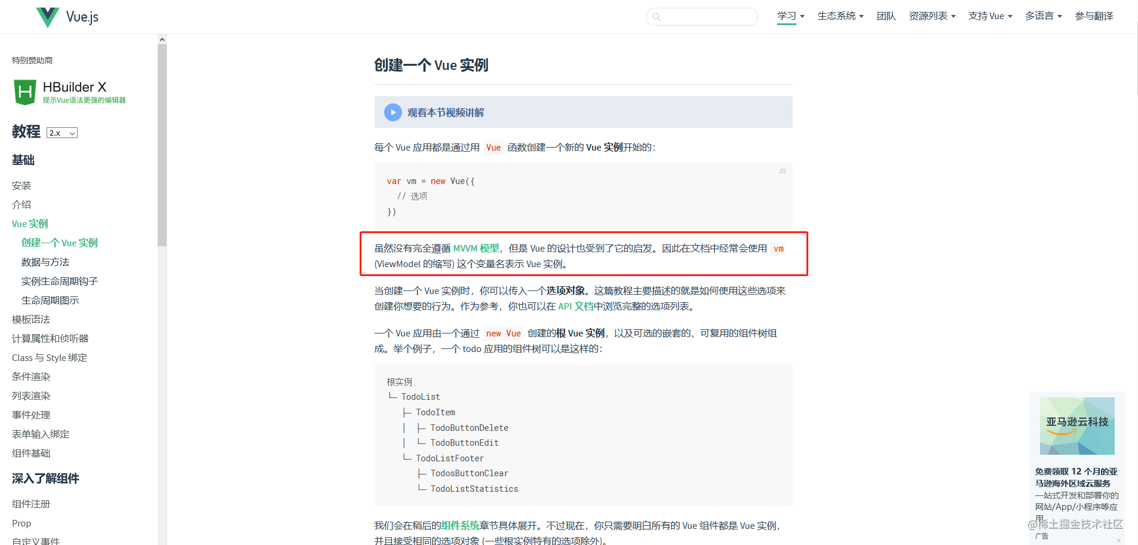Viewport: 1138px width, 545px height.
Task: Open 介绍 in the sidebar
Action: [x=22, y=204]
